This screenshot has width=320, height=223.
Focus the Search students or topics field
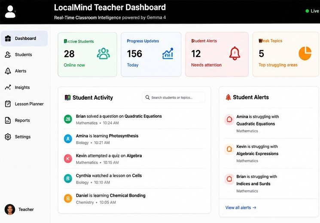[174, 98]
